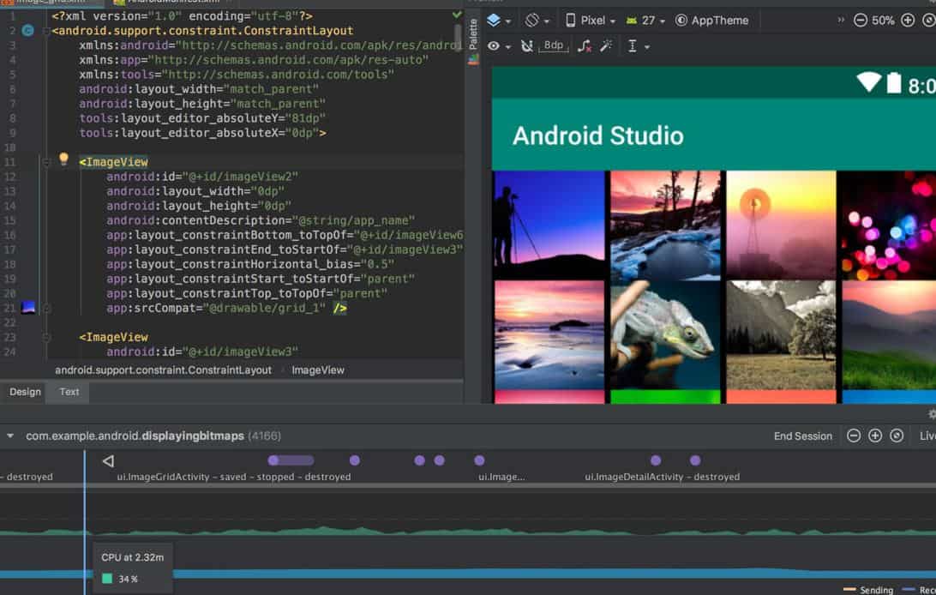Expand hidden toolbar items via double chevron

pos(841,20)
